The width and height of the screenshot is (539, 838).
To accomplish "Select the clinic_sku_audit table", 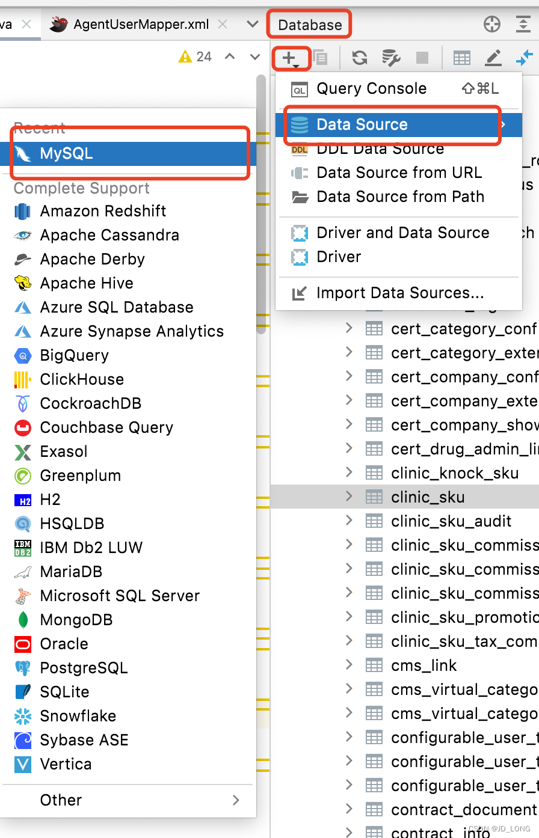I will [451, 521].
